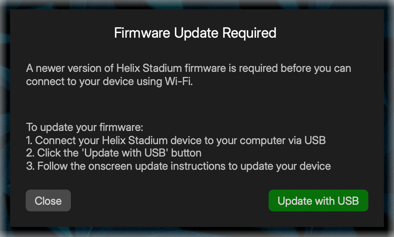Click the Wi-Fi warning paragraph
Screen dimensions: 394x237
pyautogui.click(x=188, y=75)
